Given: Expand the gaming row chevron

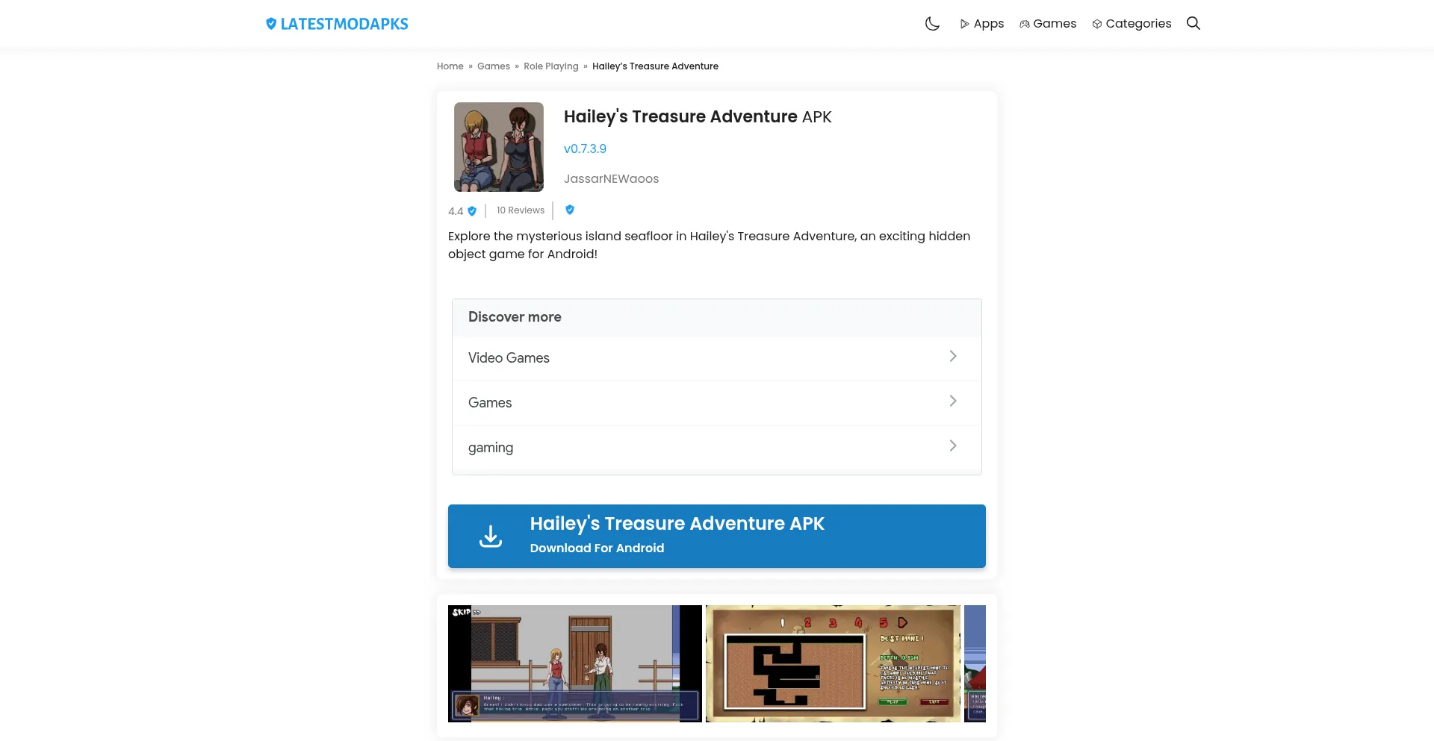Looking at the screenshot, I should click(x=953, y=445).
